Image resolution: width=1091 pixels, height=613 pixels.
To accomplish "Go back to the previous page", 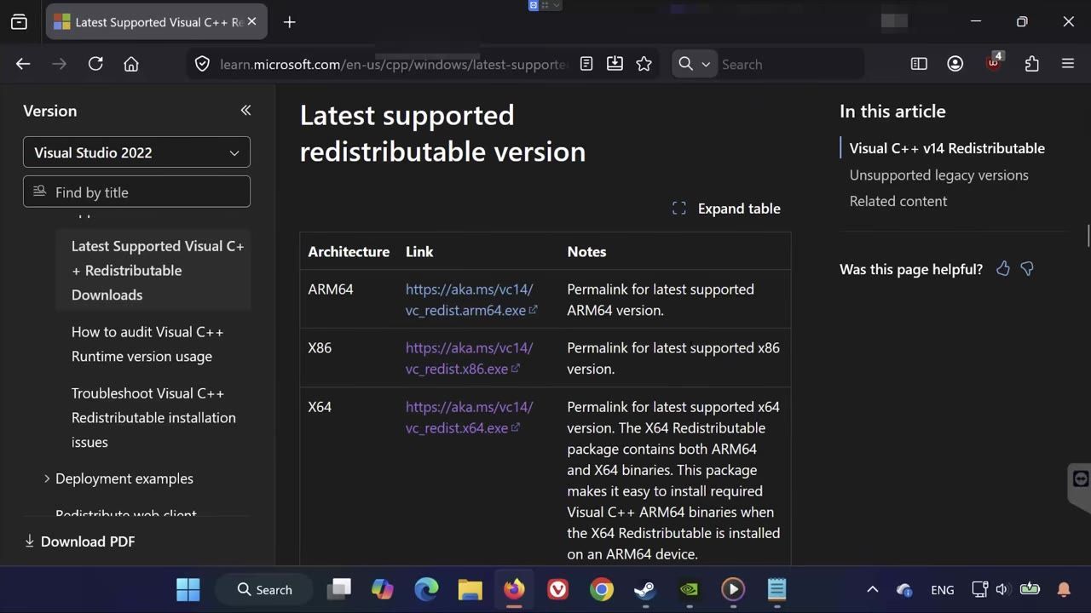I will (x=23, y=64).
